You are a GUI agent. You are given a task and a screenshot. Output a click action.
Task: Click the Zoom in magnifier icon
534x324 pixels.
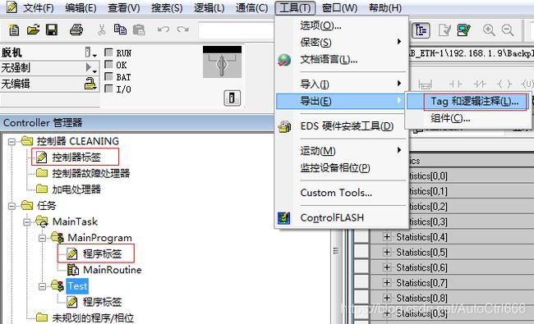click(x=489, y=30)
